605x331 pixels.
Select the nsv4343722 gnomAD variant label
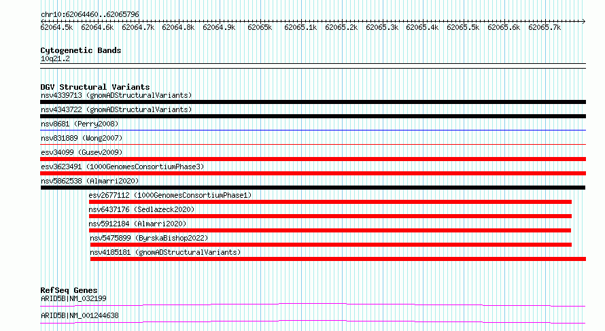pos(116,109)
